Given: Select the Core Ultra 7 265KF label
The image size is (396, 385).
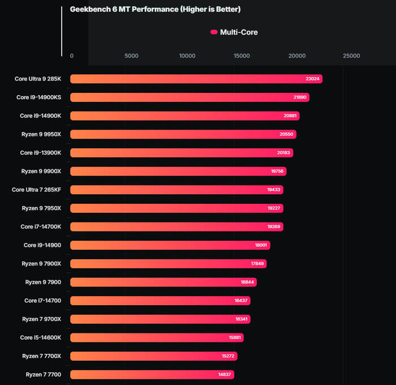Looking at the screenshot, I should pyautogui.click(x=36, y=190).
